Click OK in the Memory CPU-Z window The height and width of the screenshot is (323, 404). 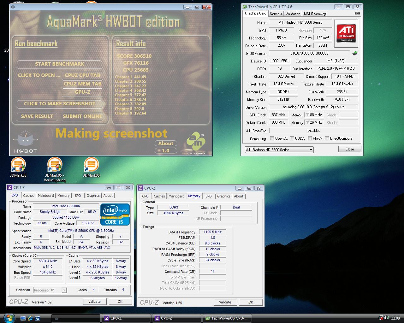click(x=251, y=302)
